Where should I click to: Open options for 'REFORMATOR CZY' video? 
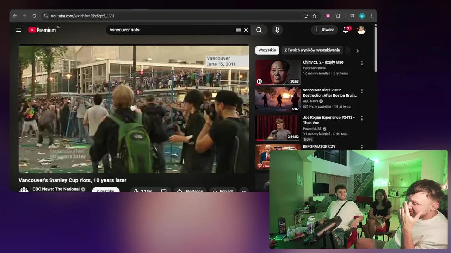pos(362,147)
